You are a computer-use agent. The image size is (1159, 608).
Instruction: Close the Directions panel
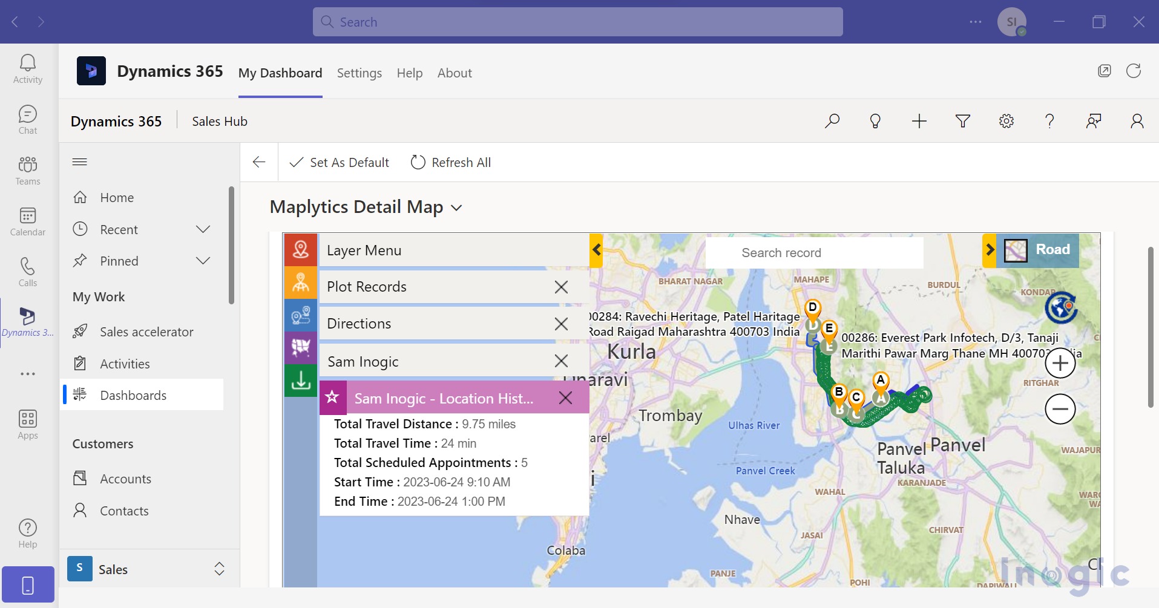pos(561,324)
